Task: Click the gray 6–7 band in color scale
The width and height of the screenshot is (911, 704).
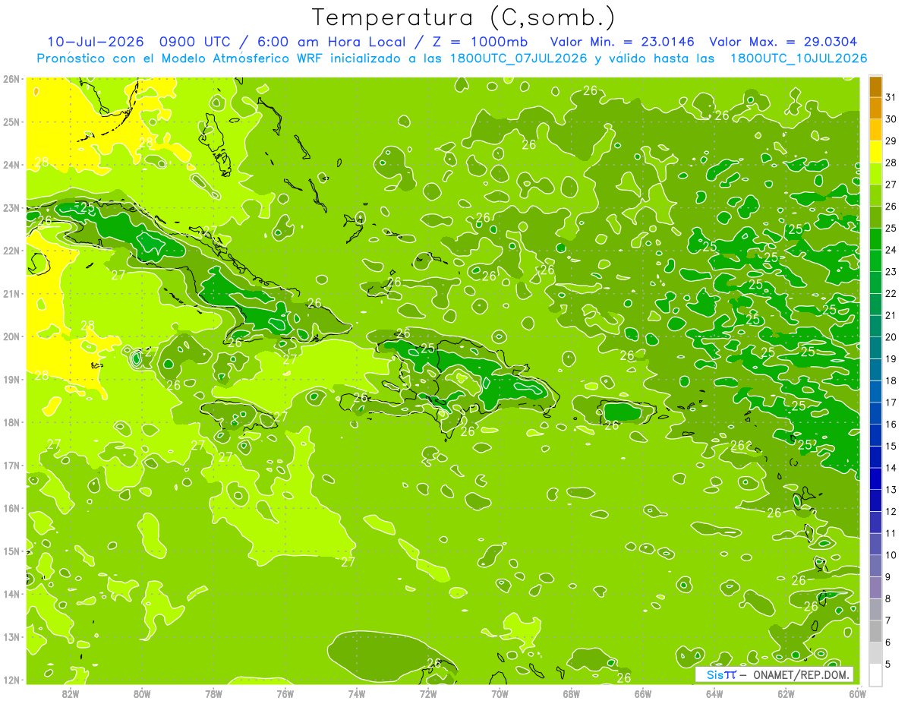Action: click(x=875, y=631)
